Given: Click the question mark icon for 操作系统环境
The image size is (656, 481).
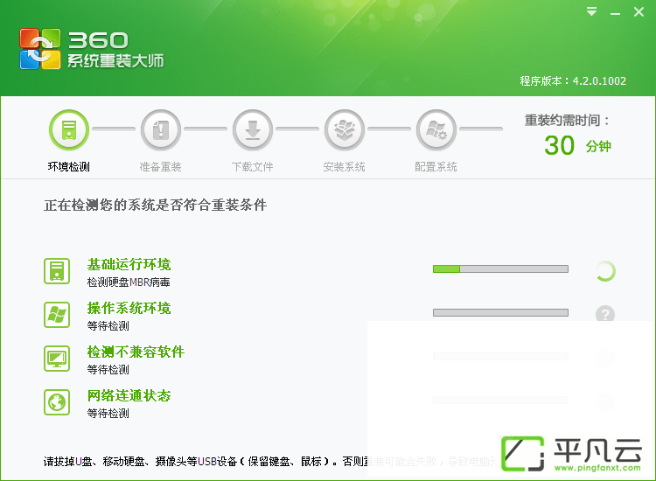Looking at the screenshot, I should pyautogui.click(x=605, y=314).
